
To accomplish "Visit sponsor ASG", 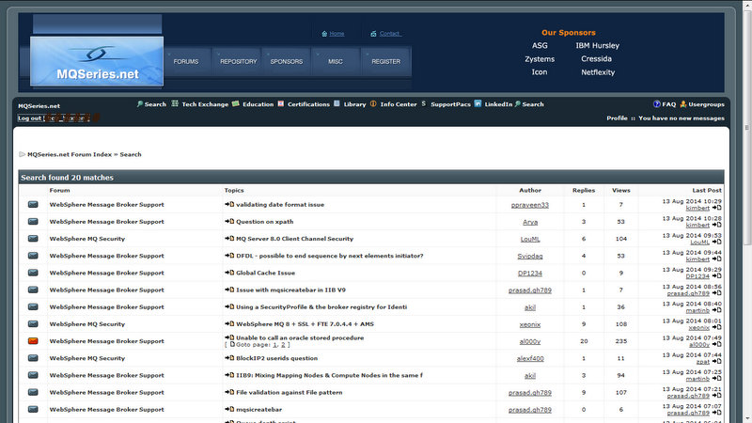I will tap(540, 45).
